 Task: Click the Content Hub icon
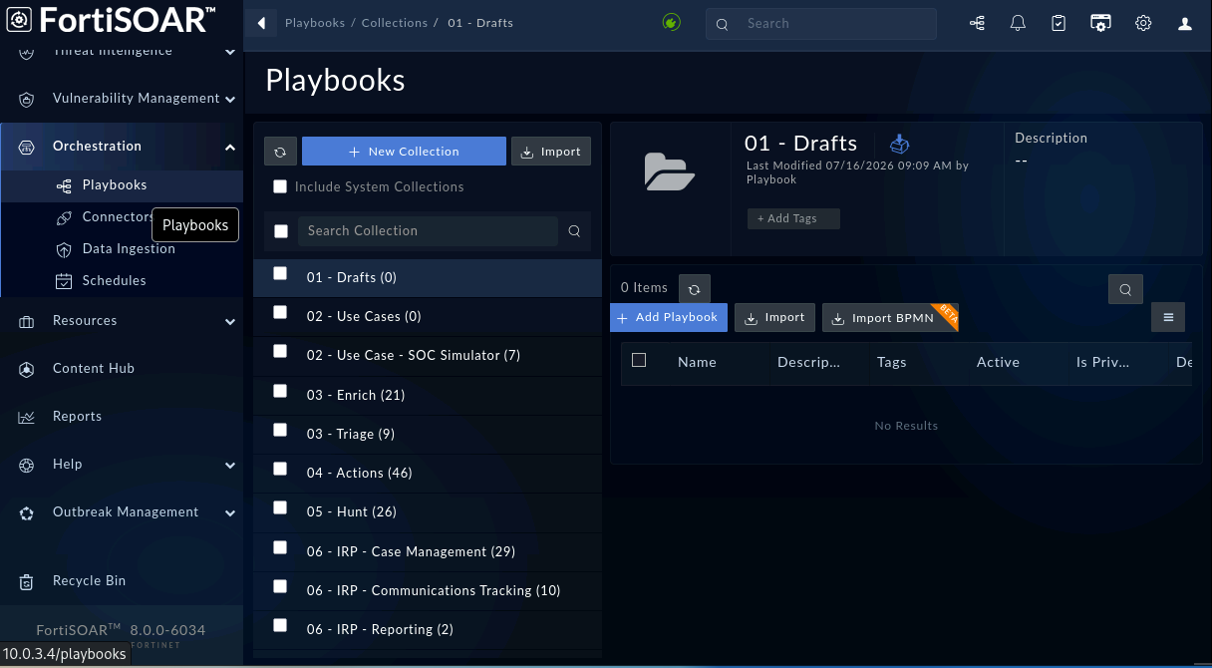pos(27,369)
